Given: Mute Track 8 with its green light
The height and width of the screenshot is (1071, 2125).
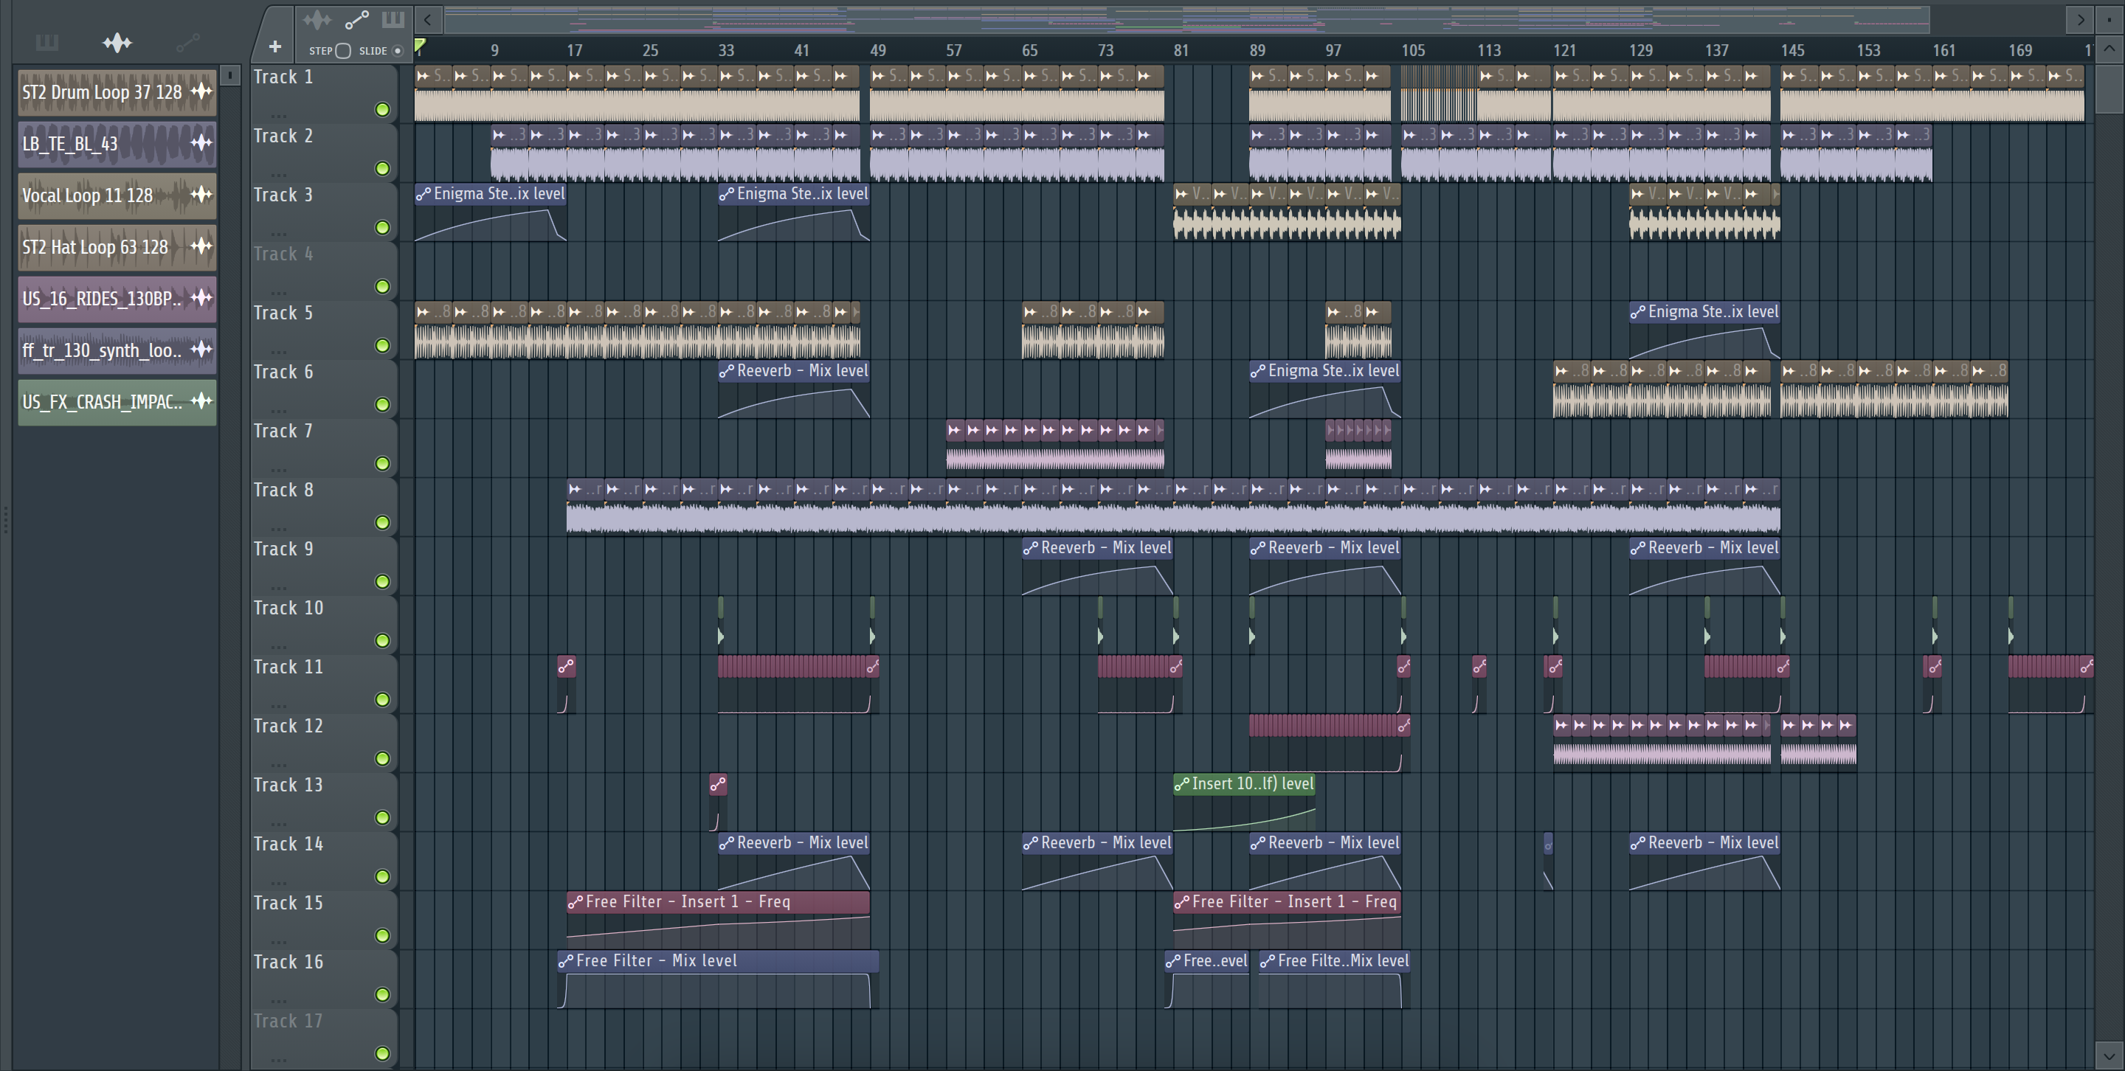Looking at the screenshot, I should pos(382,523).
